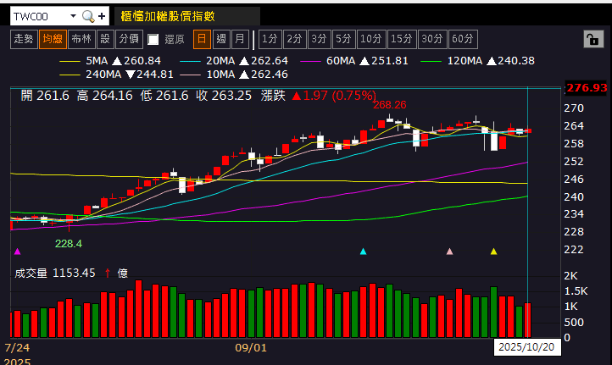612x365 pixels.
Task: Switch to 走勢 trend view
Action: (x=24, y=39)
